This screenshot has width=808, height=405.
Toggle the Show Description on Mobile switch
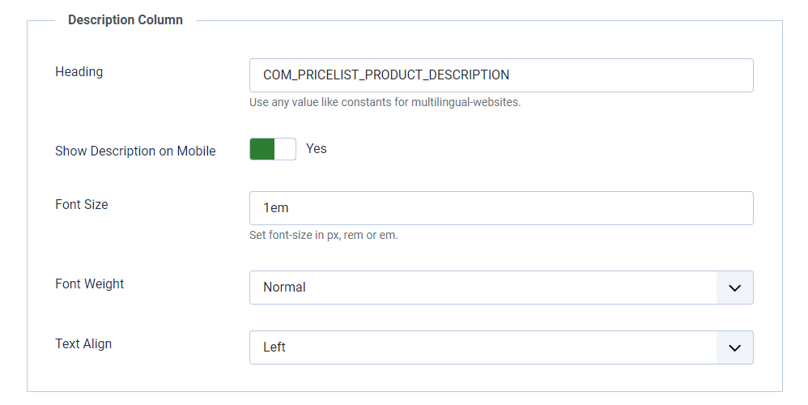[x=273, y=149]
